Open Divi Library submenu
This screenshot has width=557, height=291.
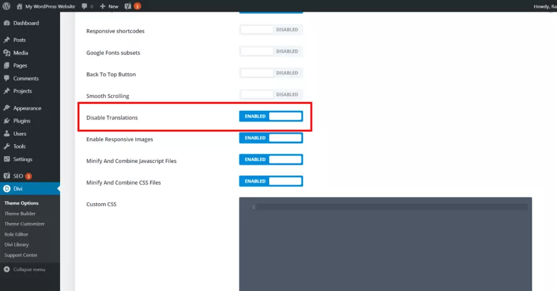pyautogui.click(x=16, y=245)
